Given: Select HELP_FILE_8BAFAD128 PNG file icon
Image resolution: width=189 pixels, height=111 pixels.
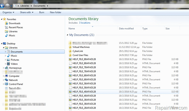Looking at the screenshot, I should click(x=70, y=59).
